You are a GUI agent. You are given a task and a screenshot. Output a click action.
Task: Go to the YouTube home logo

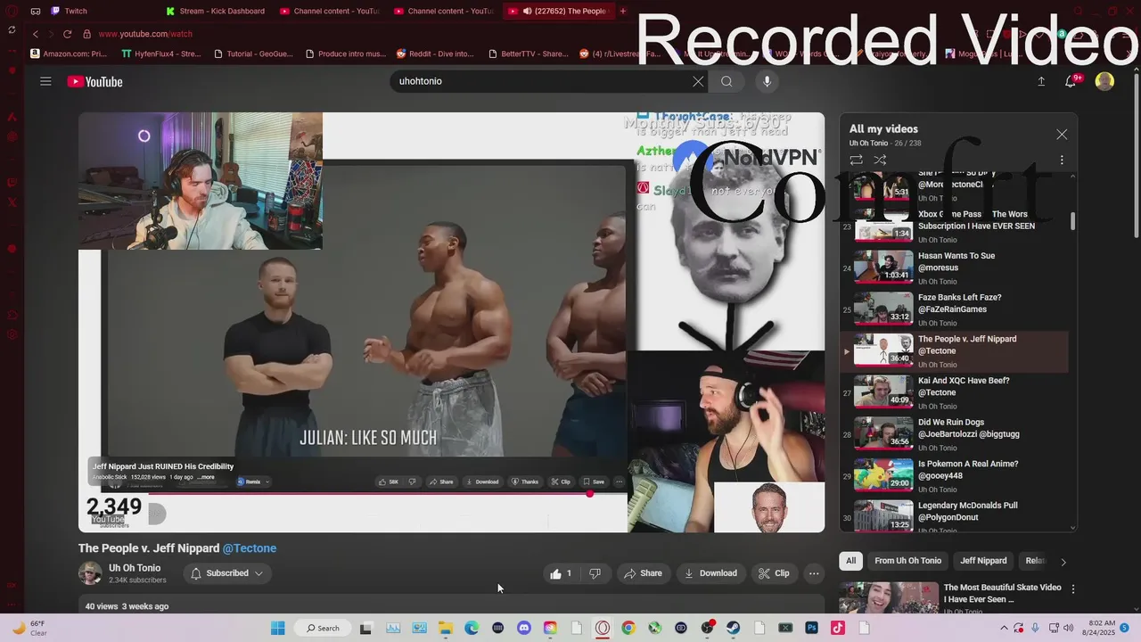point(94,82)
